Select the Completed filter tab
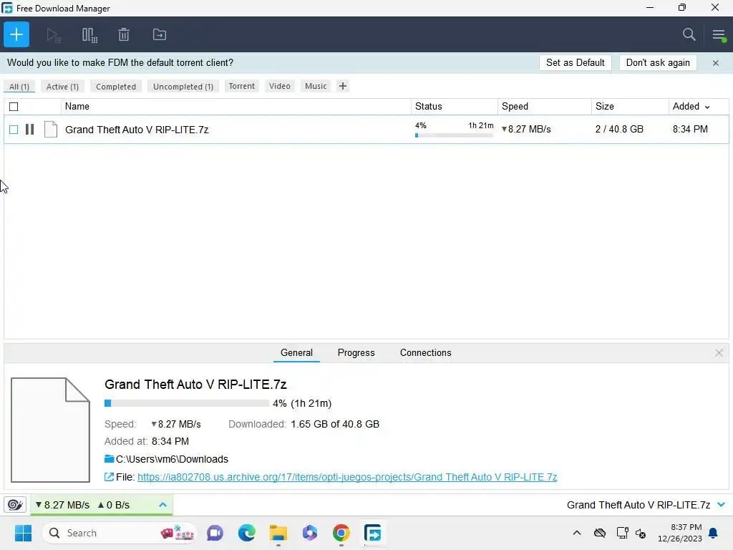Viewport: 733px width, 550px height. (116, 87)
